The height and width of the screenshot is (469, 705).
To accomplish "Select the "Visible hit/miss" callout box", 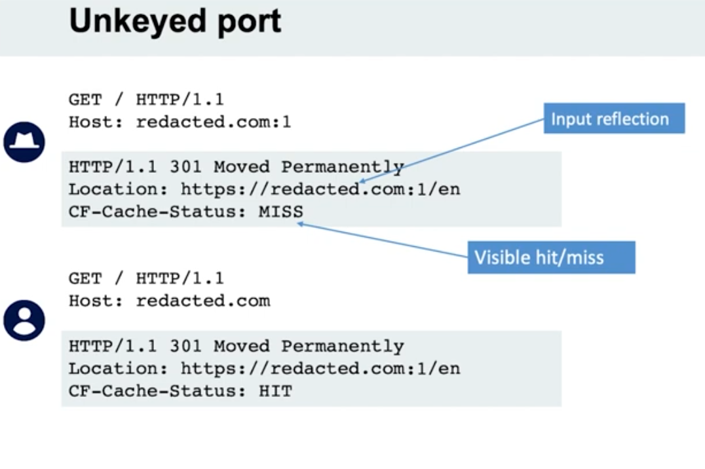I will (x=550, y=257).
